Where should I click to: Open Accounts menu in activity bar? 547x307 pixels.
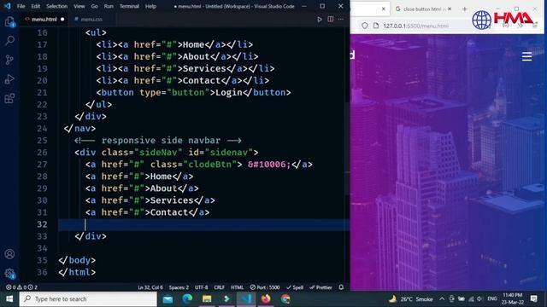pos(9,254)
